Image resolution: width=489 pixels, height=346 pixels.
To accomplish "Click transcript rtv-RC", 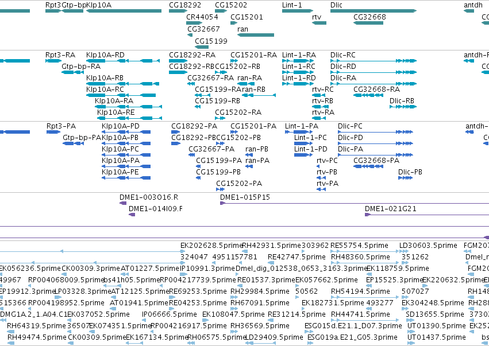I will 319,95.
